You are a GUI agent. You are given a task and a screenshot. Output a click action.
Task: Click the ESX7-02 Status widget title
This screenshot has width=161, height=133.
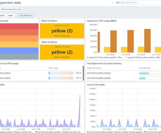pyautogui.click(x=49, y=42)
